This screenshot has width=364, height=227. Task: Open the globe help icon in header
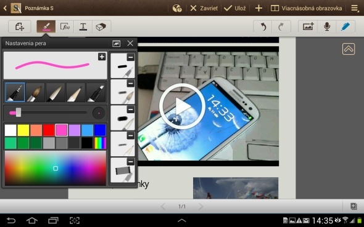(177, 9)
